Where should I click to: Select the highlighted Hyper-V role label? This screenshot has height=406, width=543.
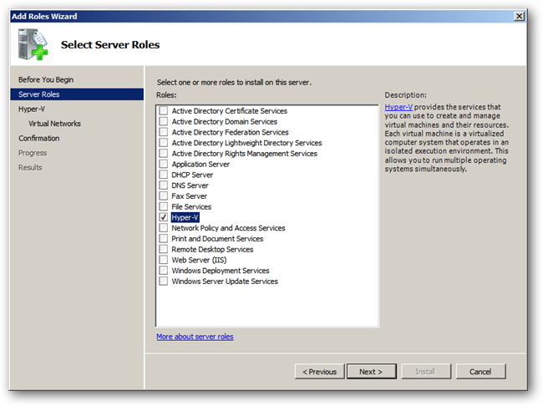point(185,217)
